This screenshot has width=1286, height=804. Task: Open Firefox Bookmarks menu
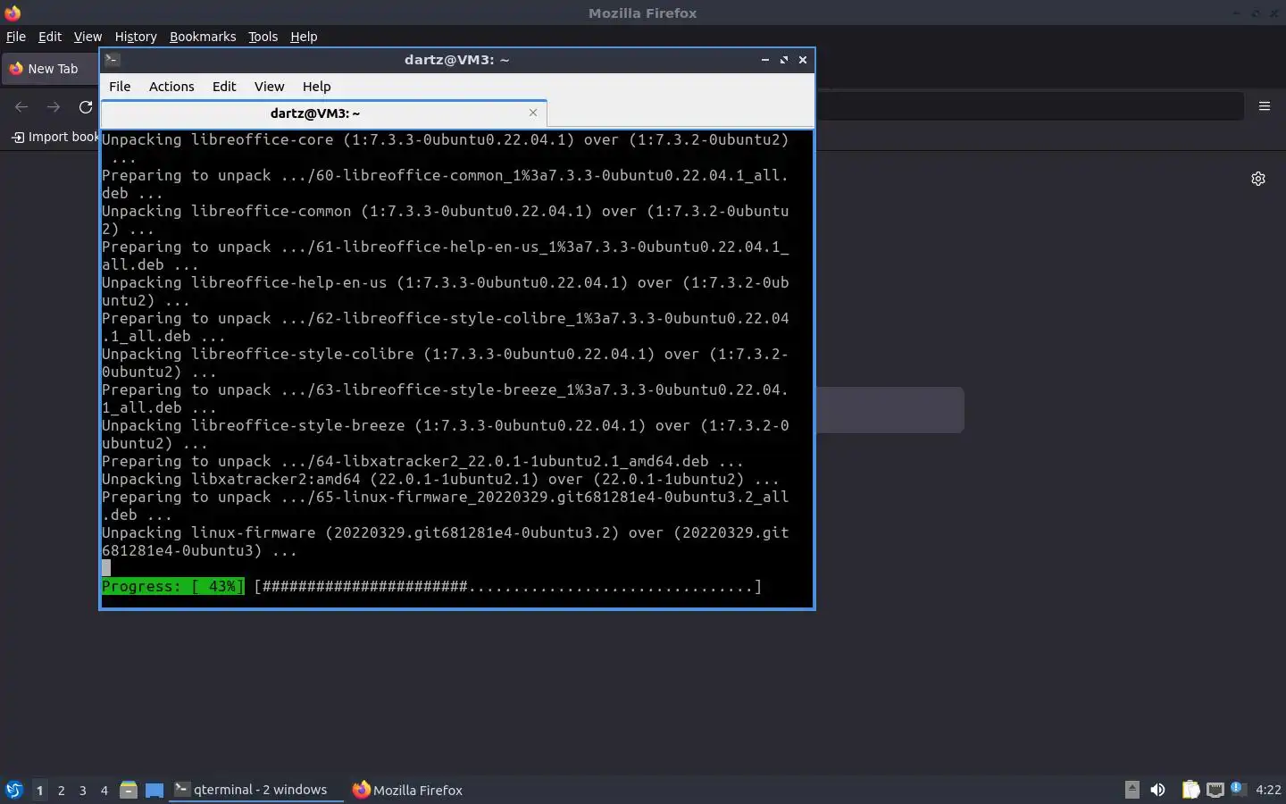coord(203,37)
